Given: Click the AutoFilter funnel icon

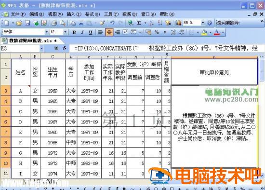Looking at the screenshot, I should 168,23.
